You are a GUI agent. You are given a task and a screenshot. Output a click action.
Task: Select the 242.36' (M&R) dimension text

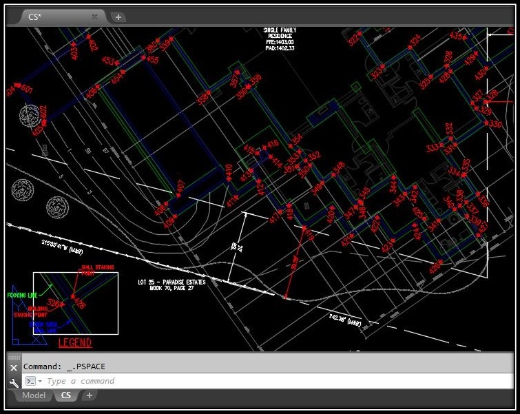(x=345, y=320)
